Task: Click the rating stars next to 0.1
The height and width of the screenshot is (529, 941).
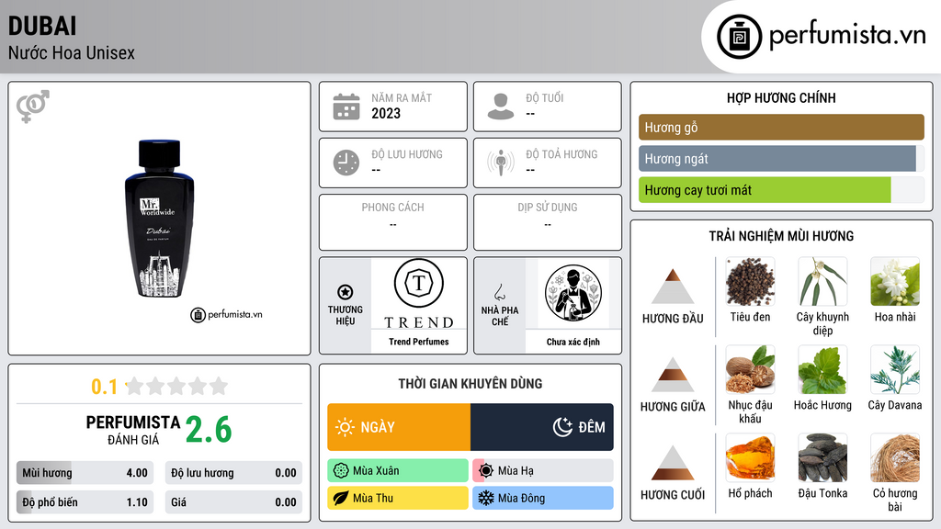Action: coord(176,386)
